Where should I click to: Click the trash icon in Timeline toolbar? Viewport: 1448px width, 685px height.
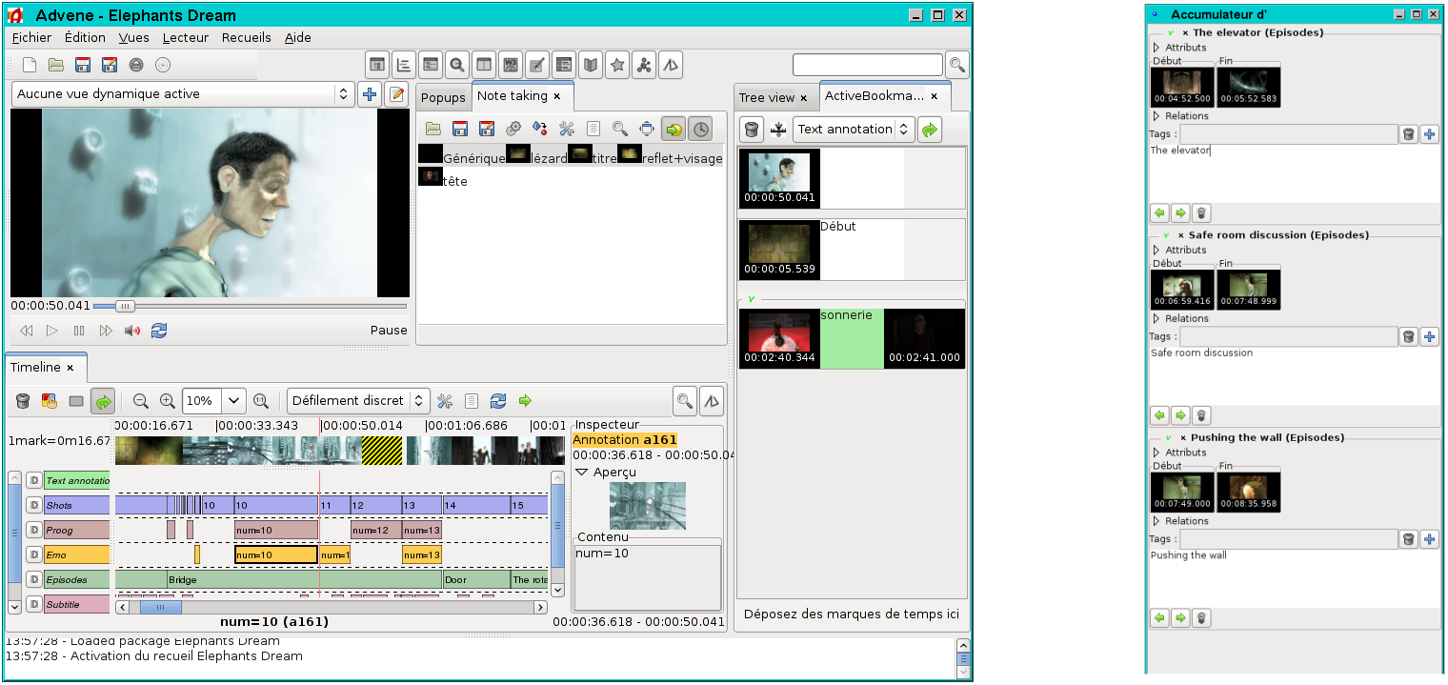(23, 401)
